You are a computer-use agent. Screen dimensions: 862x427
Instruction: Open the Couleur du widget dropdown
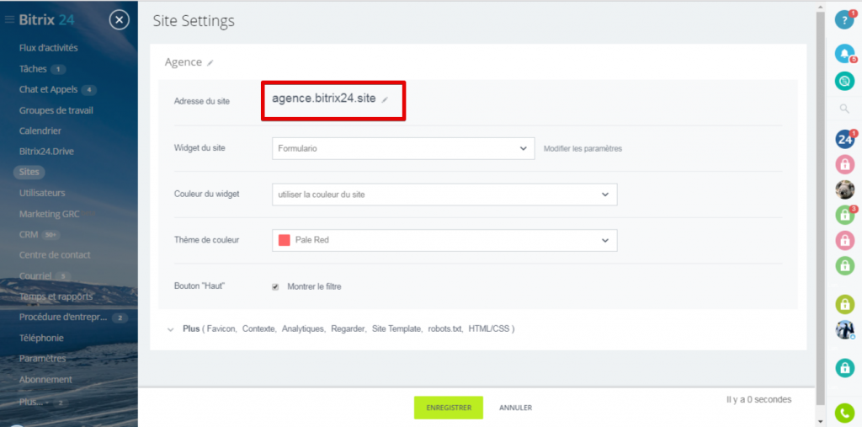pyautogui.click(x=444, y=195)
